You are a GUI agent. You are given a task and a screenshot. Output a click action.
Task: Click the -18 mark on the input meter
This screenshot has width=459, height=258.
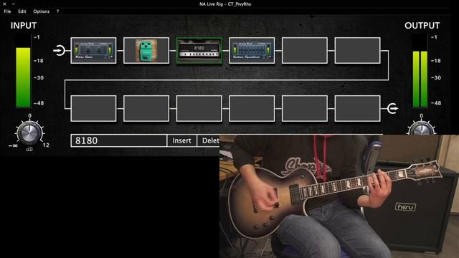pos(38,60)
